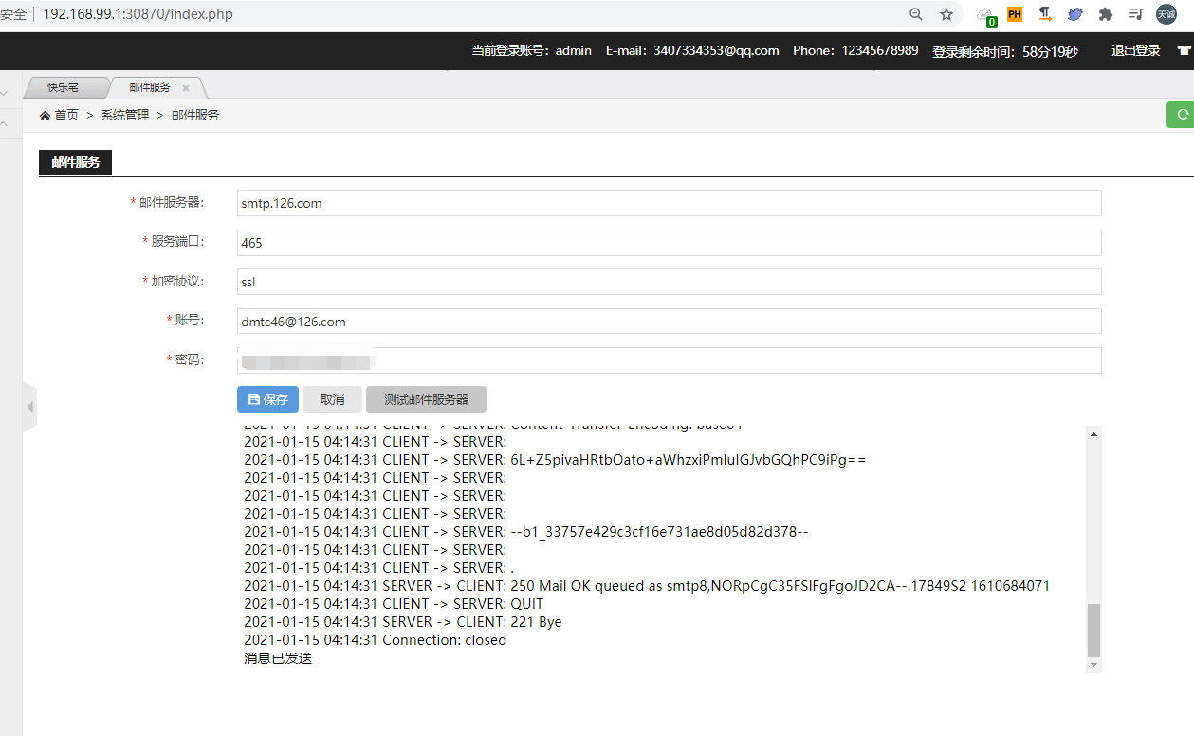This screenshot has height=736, width=1194.
Task: Open the puzzle-piece extensions menu
Action: 1105,14
